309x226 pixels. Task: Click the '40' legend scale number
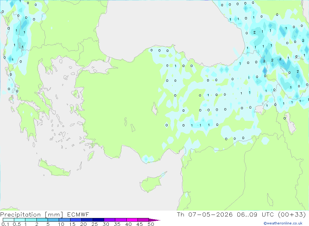click(x=129, y=224)
